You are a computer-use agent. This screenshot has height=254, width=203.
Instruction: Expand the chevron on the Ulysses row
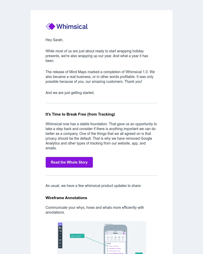pos(124,246)
